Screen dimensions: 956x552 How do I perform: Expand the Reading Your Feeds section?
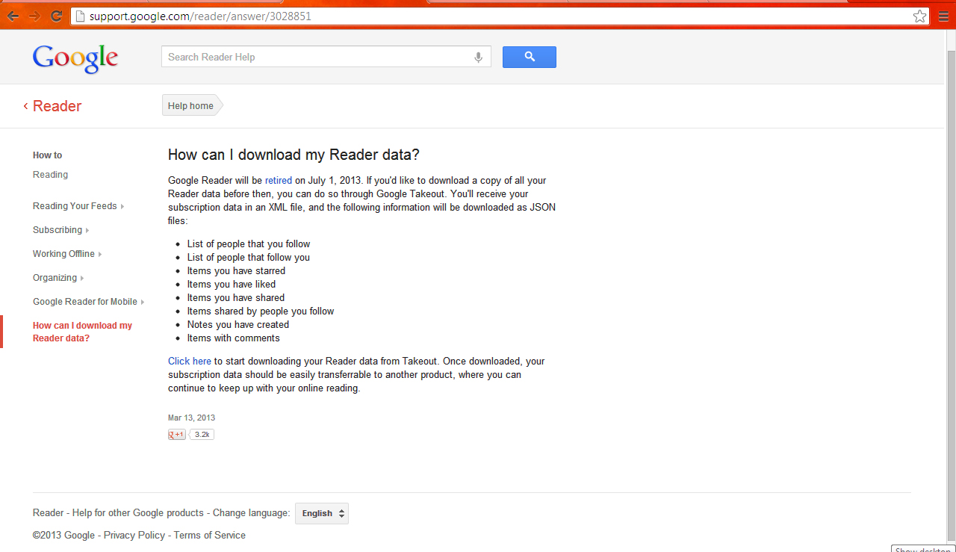(78, 206)
